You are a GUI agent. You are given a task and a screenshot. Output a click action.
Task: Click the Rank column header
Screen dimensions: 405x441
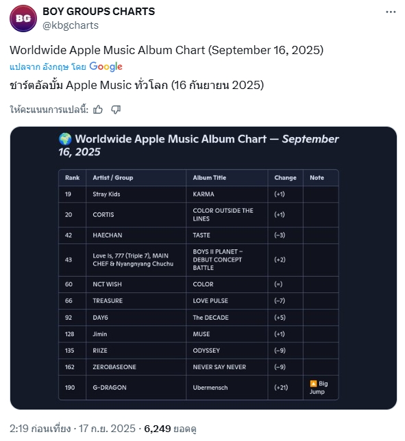point(73,178)
